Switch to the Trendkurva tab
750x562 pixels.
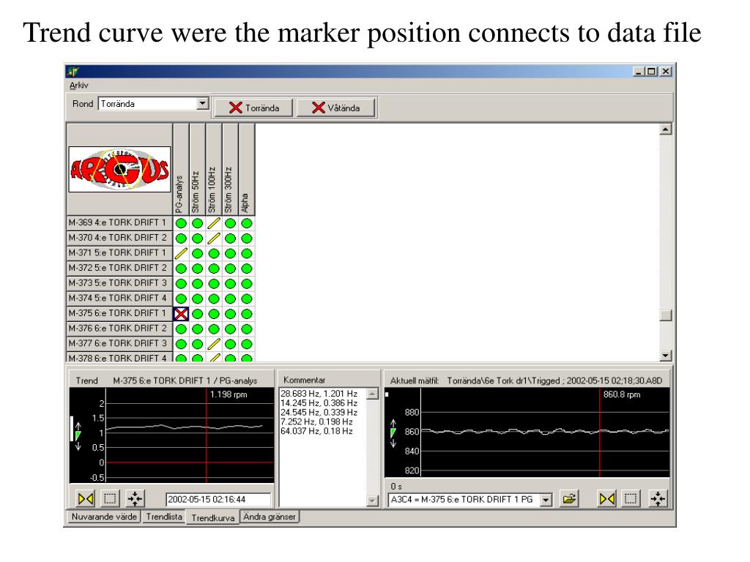pyautogui.click(x=213, y=517)
